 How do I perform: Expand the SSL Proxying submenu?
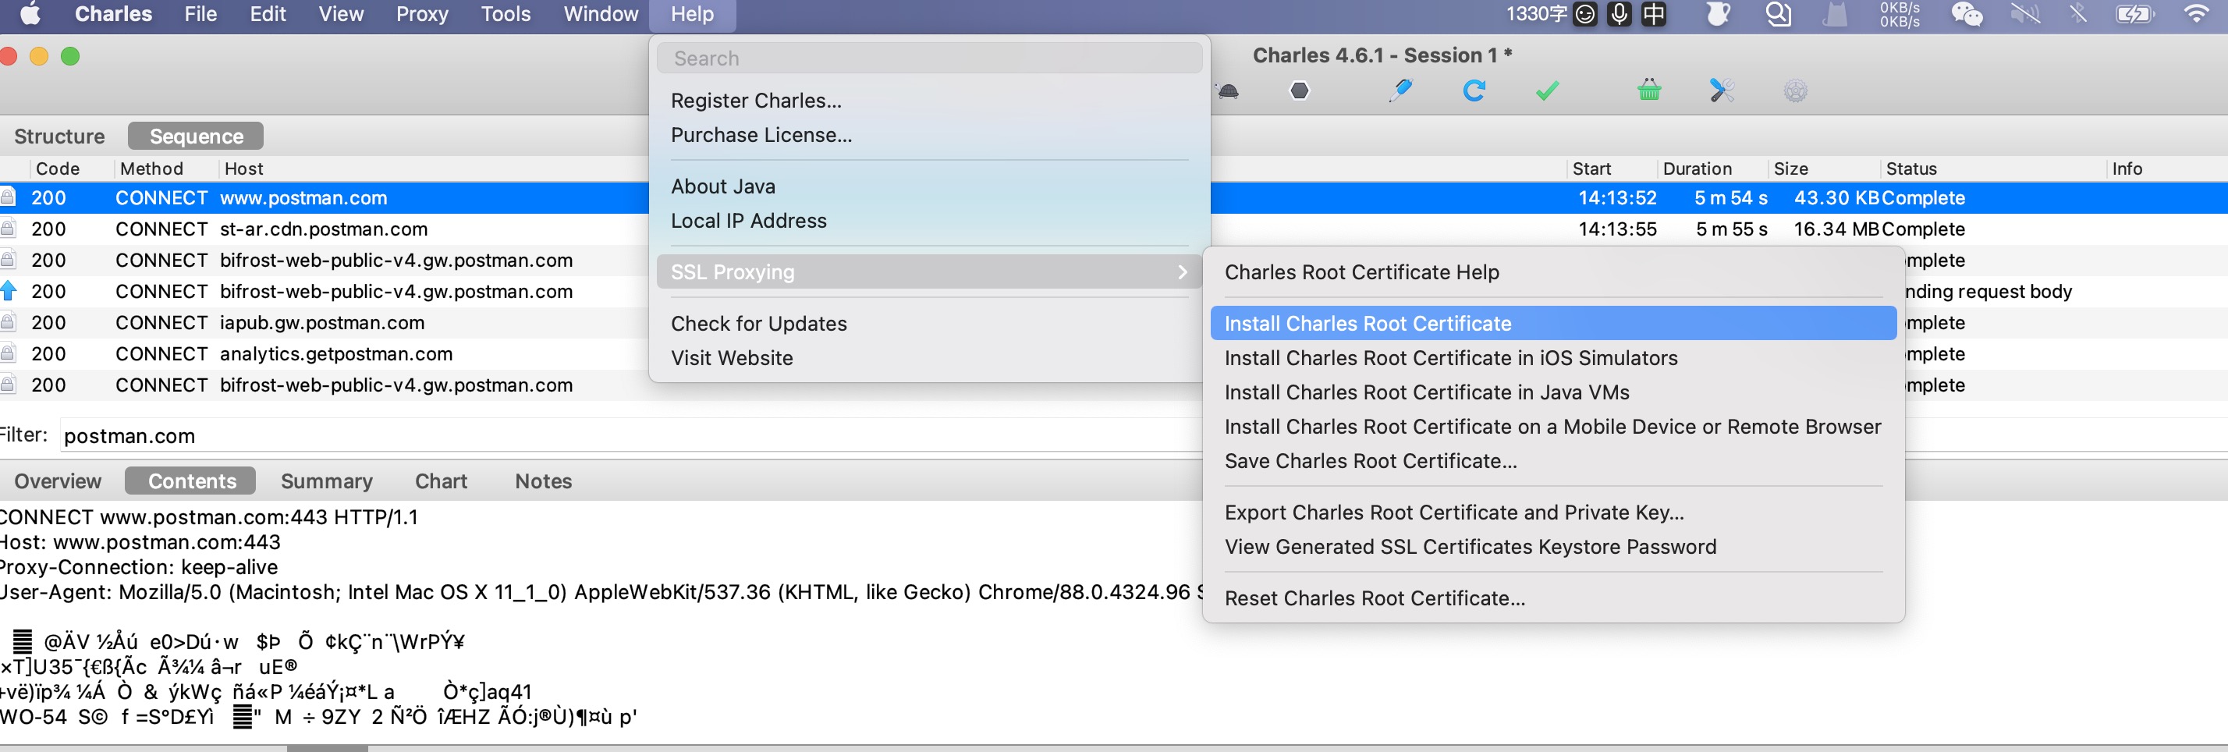tap(929, 271)
